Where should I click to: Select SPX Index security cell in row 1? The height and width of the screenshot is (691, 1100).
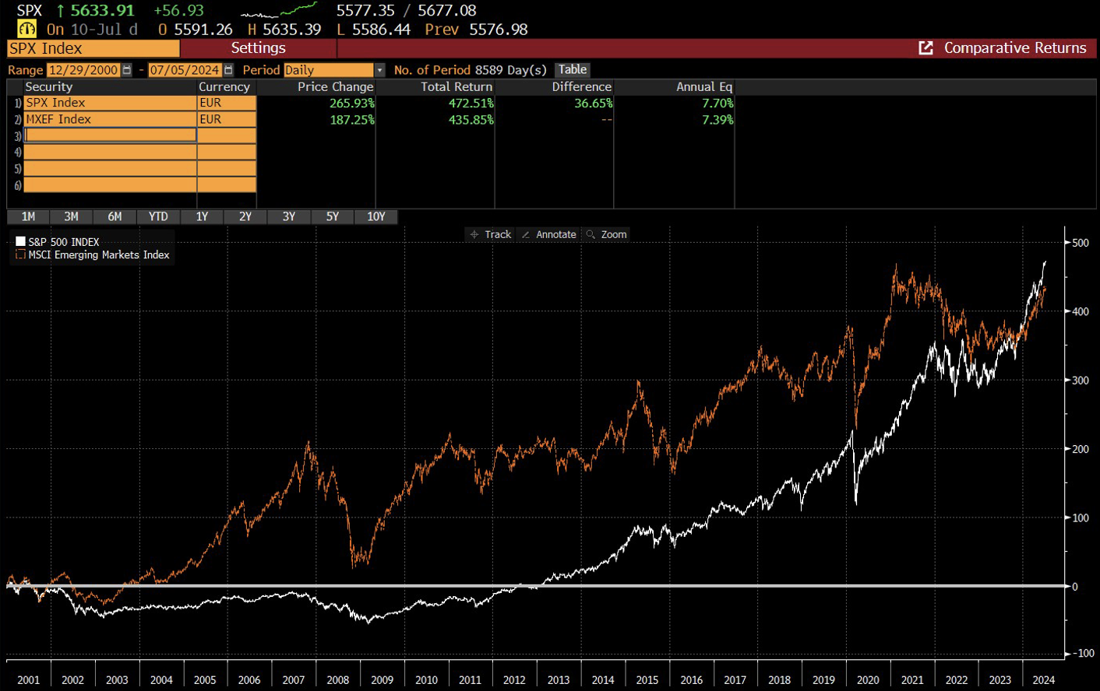point(110,103)
